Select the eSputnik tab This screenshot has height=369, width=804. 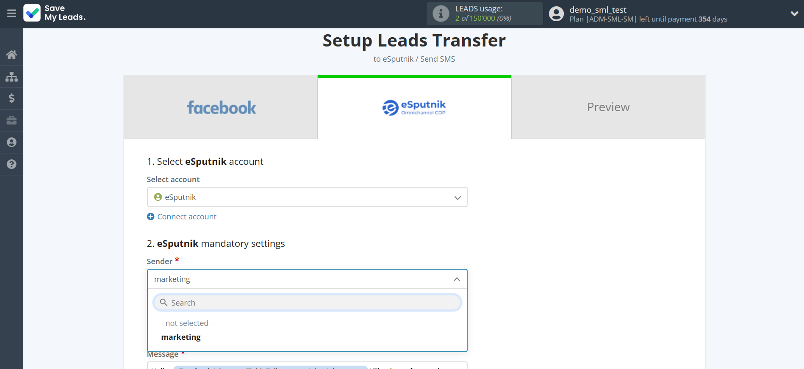pyautogui.click(x=414, y=107)
